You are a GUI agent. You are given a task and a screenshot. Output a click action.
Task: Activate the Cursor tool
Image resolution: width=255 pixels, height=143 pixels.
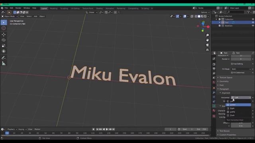(x=4, y=28)
